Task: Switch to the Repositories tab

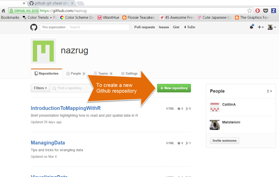Action: point(47,74)
